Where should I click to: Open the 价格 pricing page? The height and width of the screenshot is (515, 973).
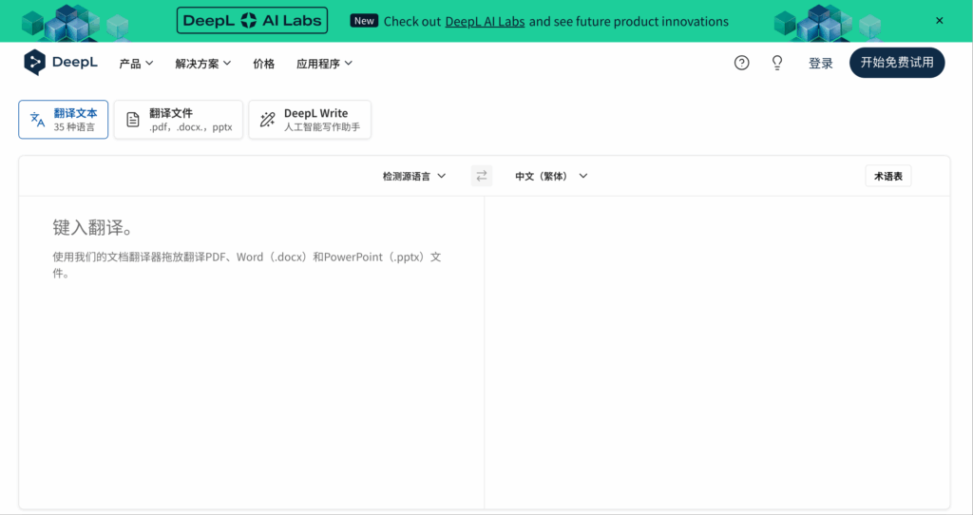(263, 64)
